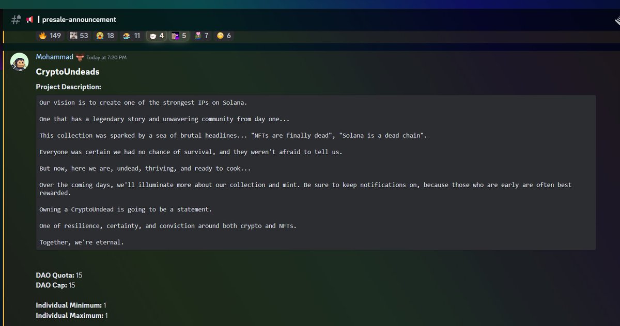Click the bull role icon beside Mohammad

tap(80, 57)
